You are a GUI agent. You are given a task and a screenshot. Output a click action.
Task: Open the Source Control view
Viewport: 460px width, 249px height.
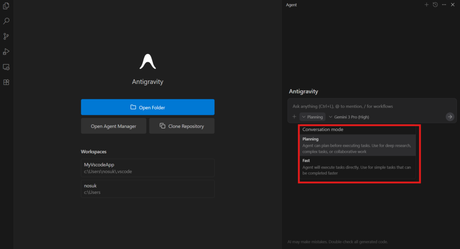[x=6, y=36]
